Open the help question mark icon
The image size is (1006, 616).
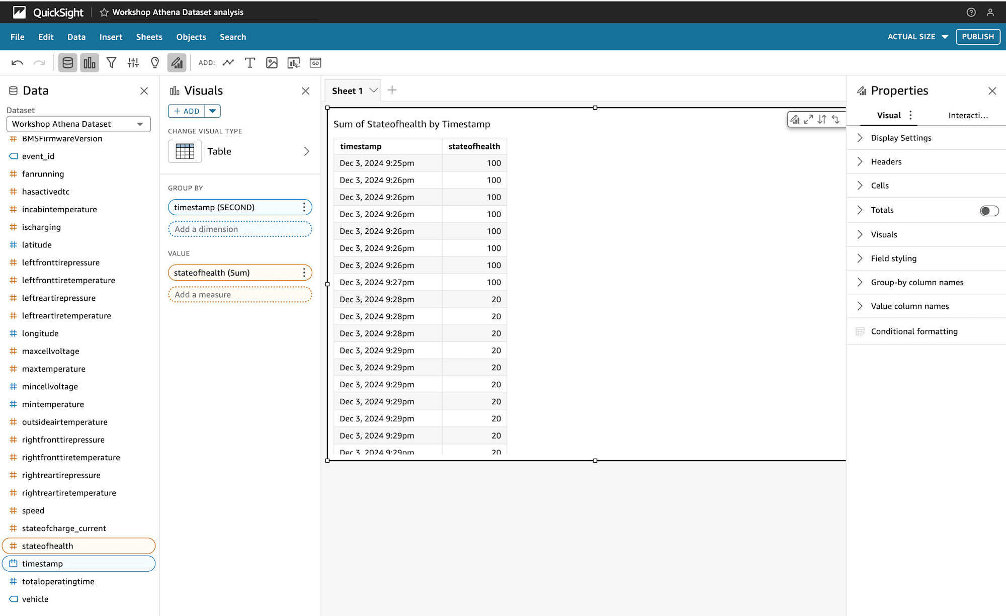(x=971, y=12)
